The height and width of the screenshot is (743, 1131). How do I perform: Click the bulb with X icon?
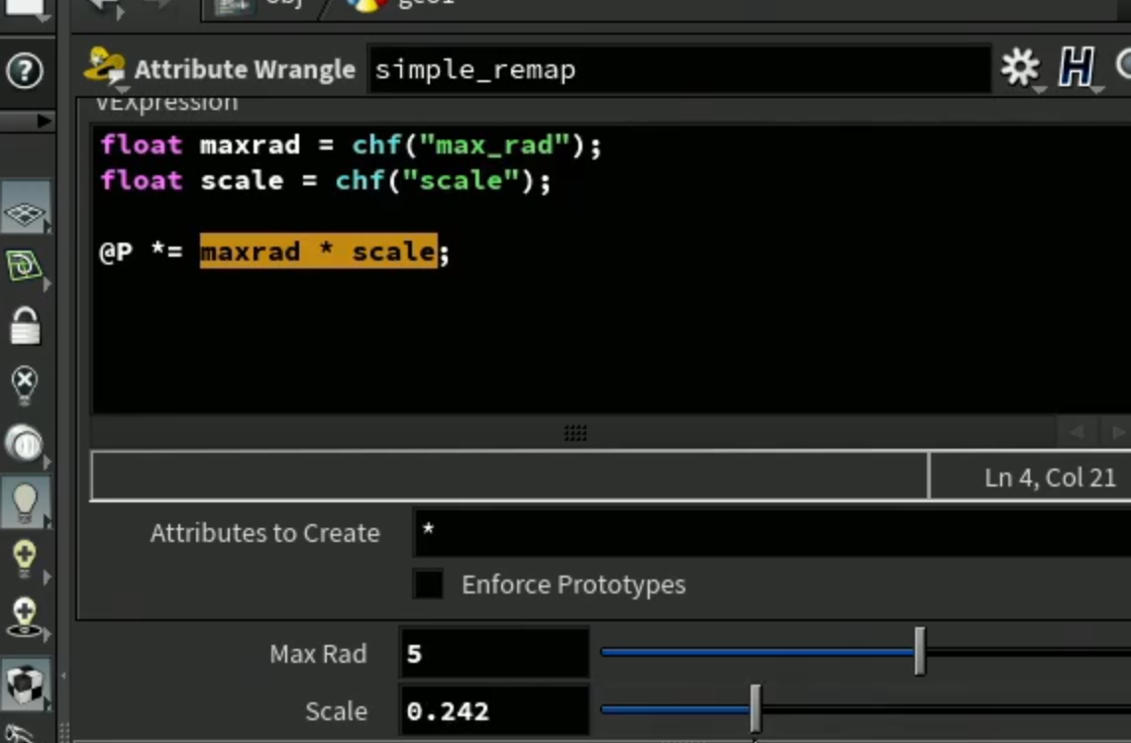25,383
